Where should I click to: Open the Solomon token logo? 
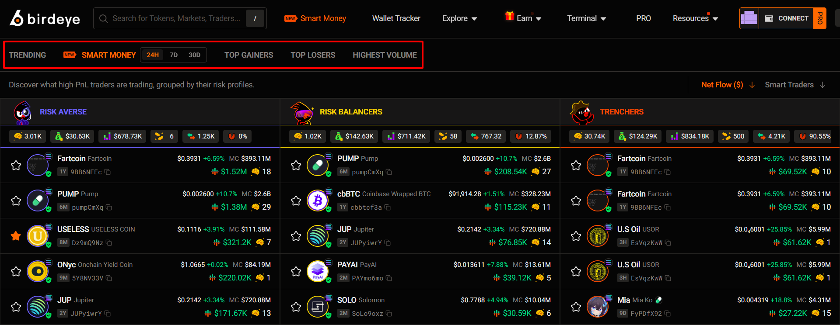[318, 307]
